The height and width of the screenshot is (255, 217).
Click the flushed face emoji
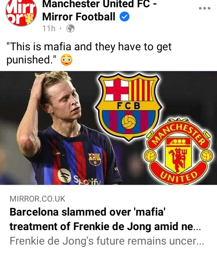click(66, 60)
